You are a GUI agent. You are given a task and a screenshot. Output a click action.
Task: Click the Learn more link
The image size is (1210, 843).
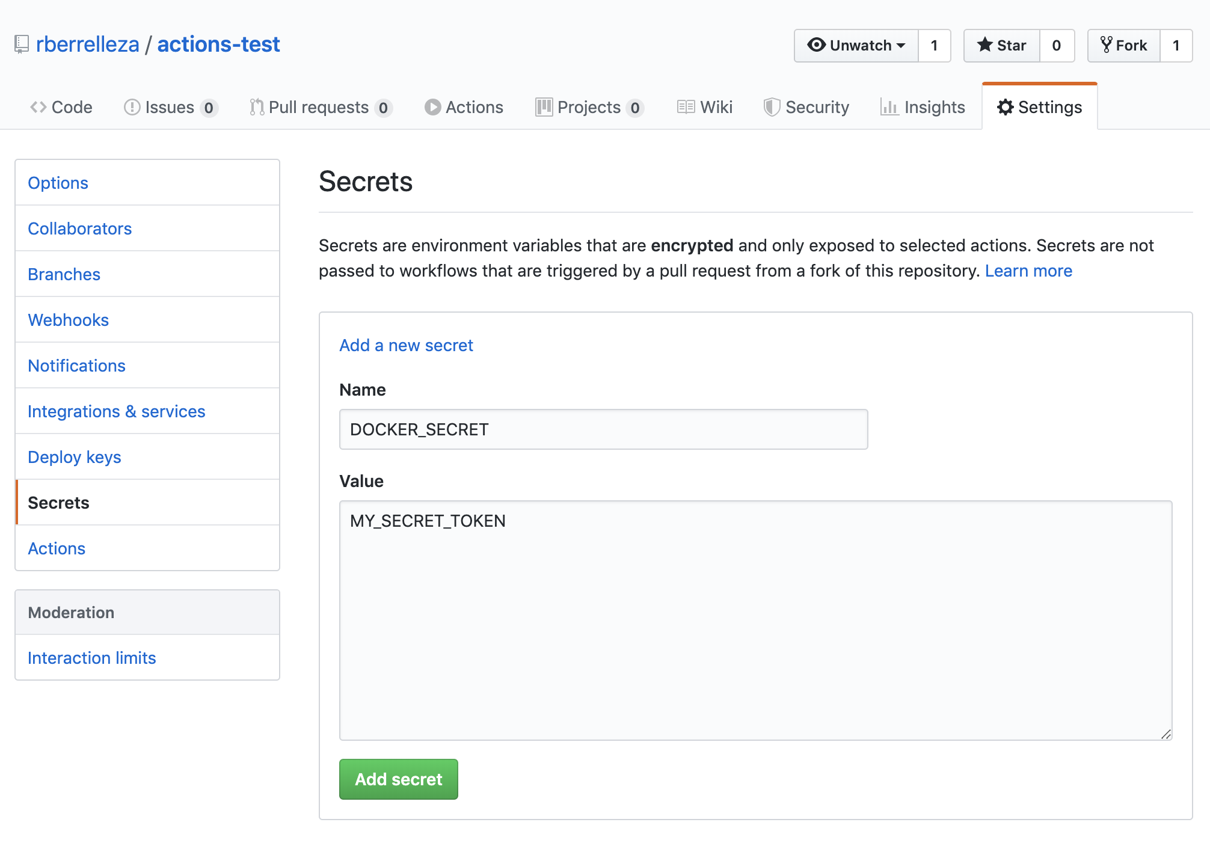1028,269
